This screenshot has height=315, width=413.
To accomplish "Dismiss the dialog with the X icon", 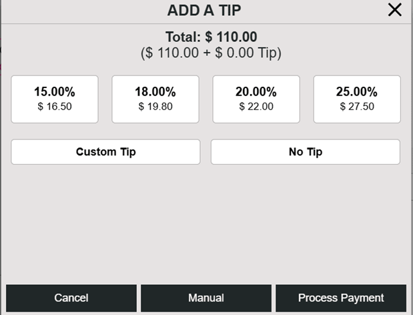I will (x=395, y=10).
